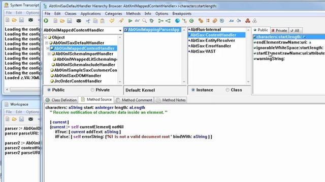This screenshot has width=325, height=182.
Task: Click the bug debug icon in toolbar
Action: point(151,21)
